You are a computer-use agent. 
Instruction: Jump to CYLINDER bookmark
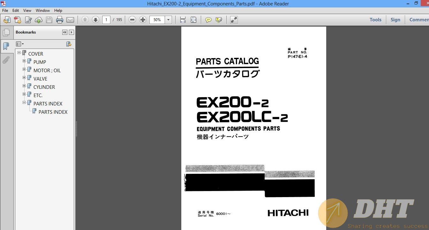44,87
